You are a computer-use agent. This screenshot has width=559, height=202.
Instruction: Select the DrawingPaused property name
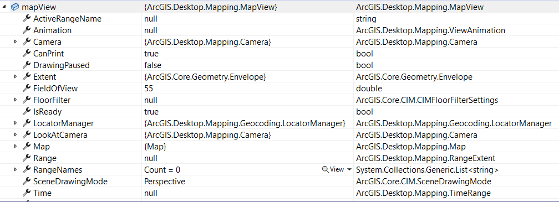point(62,65)
